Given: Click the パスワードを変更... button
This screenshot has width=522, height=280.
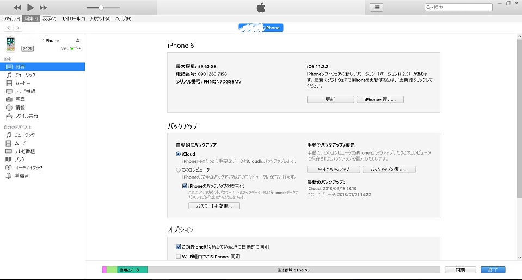Looking at the screenshot, I should [x=214, y=206].
